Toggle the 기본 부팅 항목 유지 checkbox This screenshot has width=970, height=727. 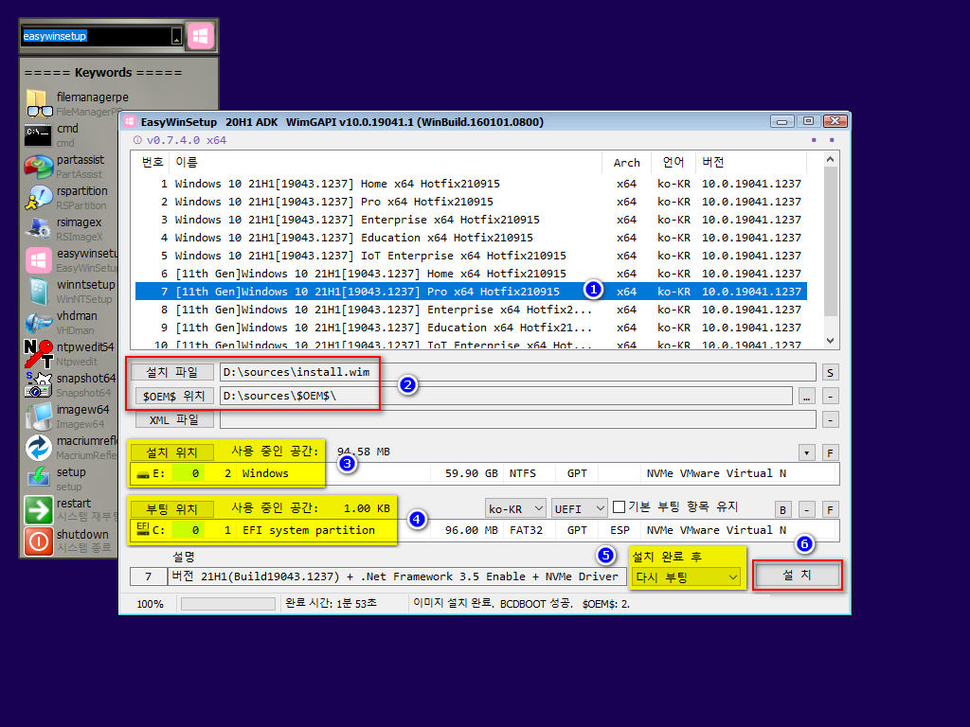[619, 507]
